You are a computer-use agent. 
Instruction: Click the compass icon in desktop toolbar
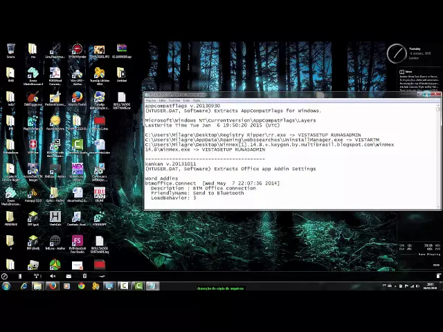4,276
